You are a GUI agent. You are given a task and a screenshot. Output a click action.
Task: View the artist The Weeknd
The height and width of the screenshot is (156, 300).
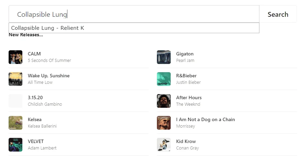tap(188, 104)
